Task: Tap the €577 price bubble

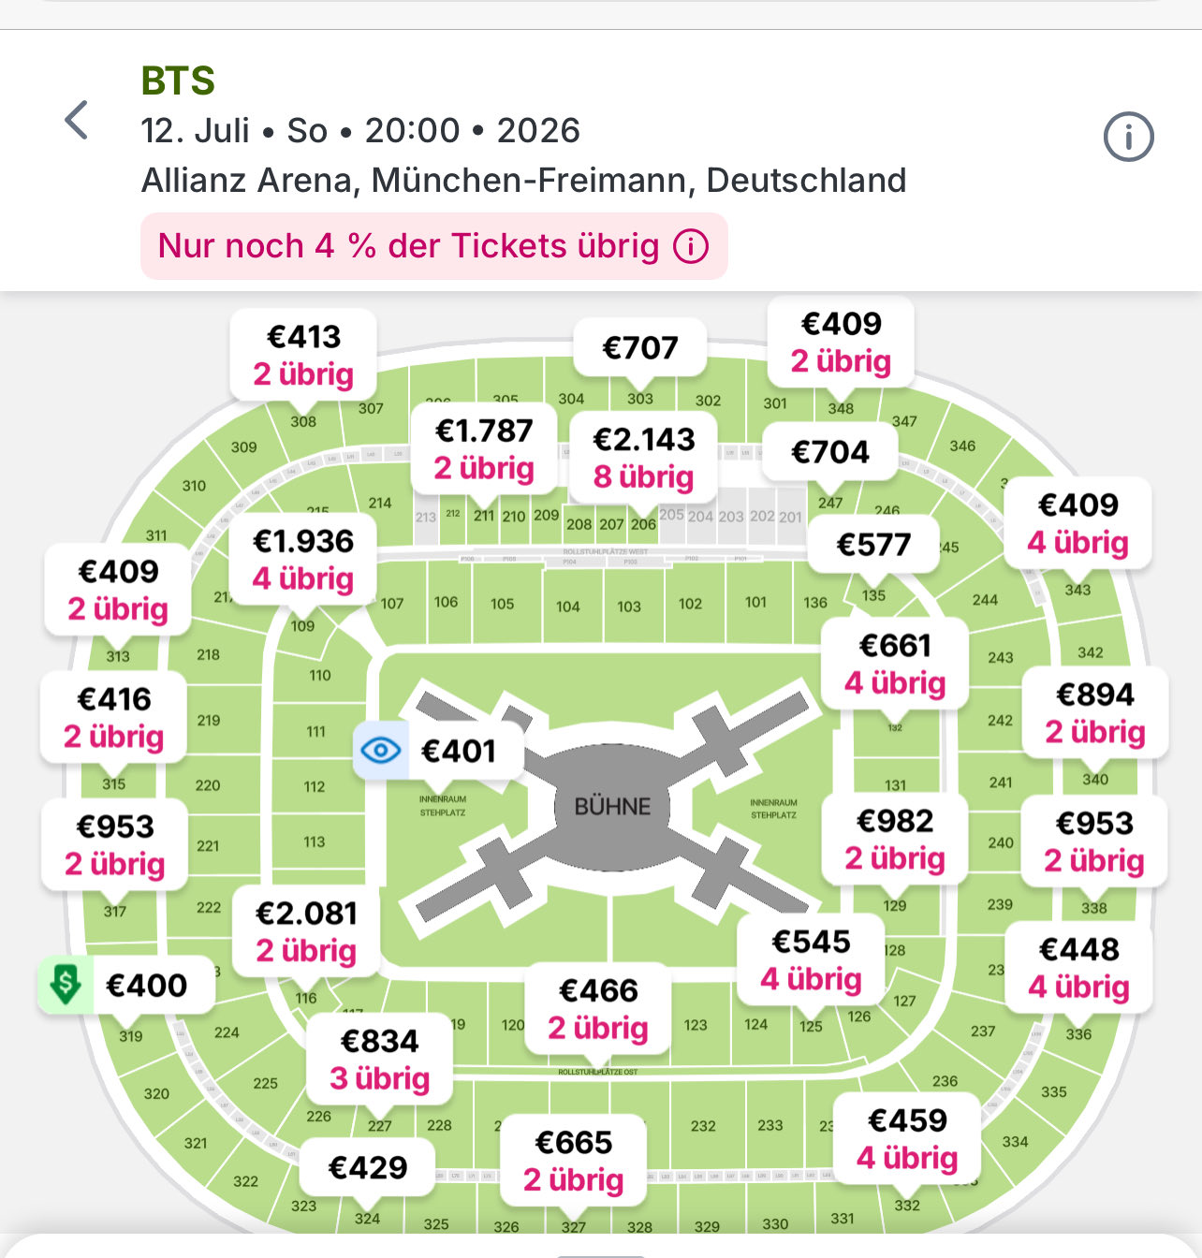Action: (x=873, y=545)
